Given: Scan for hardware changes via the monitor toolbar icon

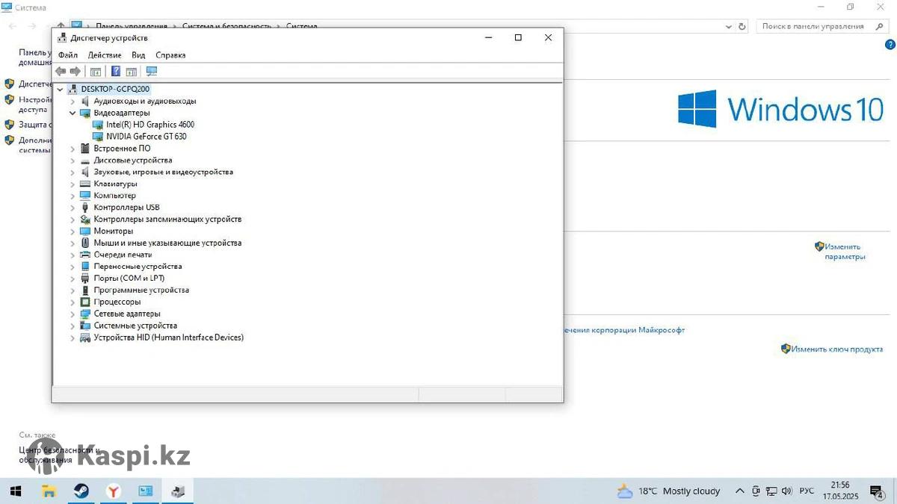Looking at the screenshot, I should tap(152, 72).
